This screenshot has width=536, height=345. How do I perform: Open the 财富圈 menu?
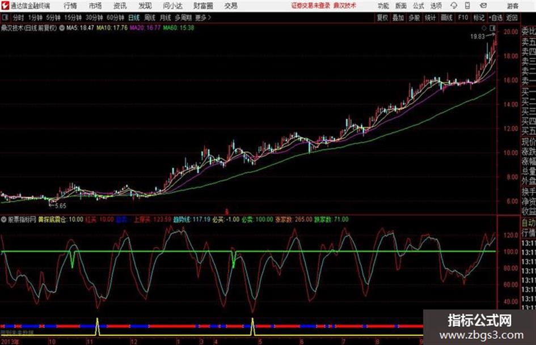(203, 6)
